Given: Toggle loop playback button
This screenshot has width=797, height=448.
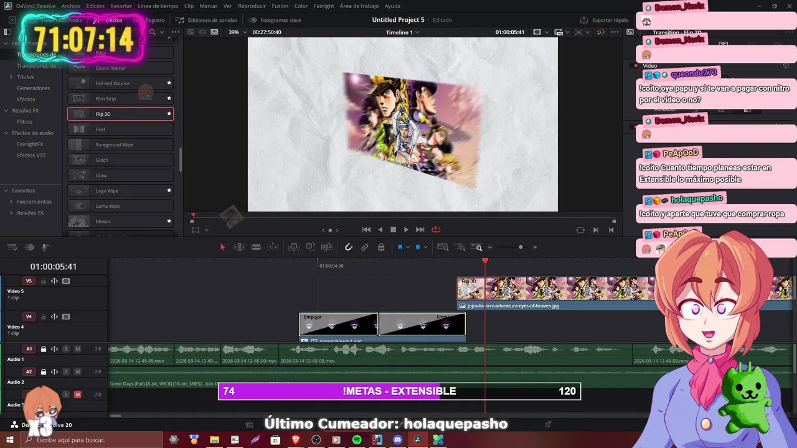Looking at the screenshot, I should [x=436, y=230].
